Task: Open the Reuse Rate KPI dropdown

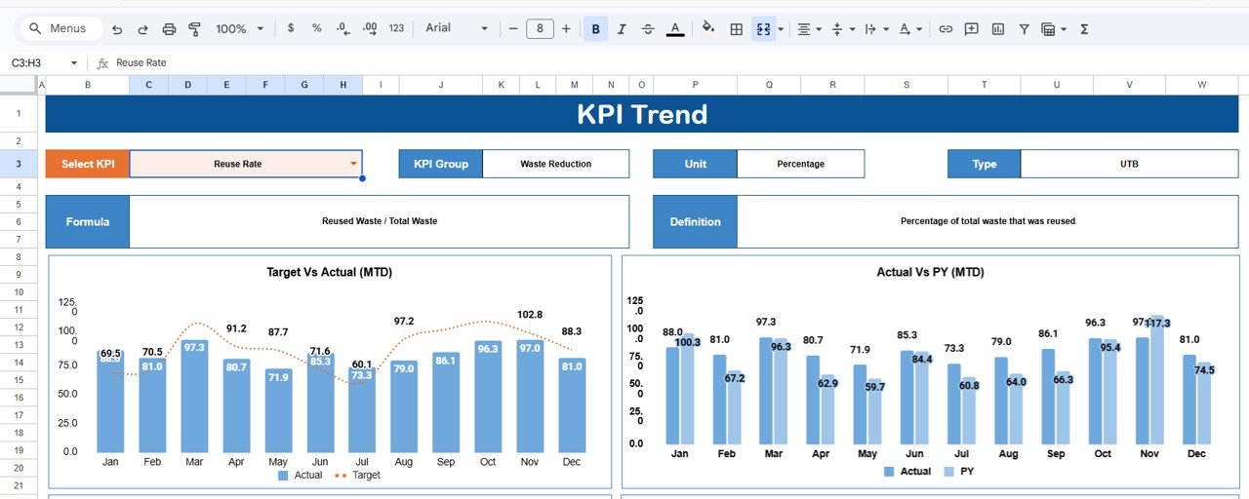Action: coord(353,164)
